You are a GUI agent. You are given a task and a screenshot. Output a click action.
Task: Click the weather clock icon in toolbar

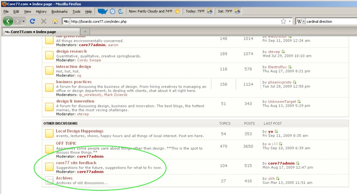113,11
